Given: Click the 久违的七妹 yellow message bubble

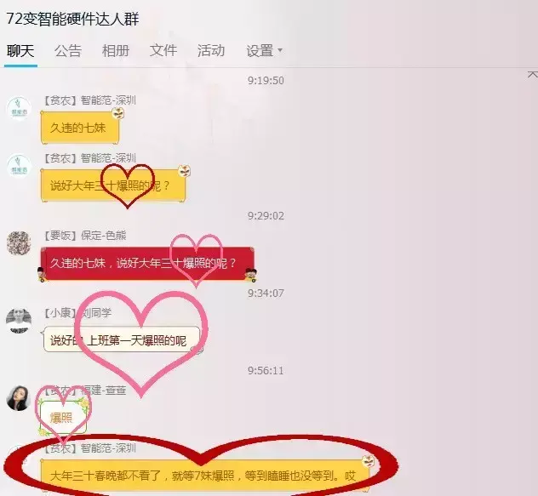Looking at the screenshot, I should pyautogui.click(x=80, y=128).
